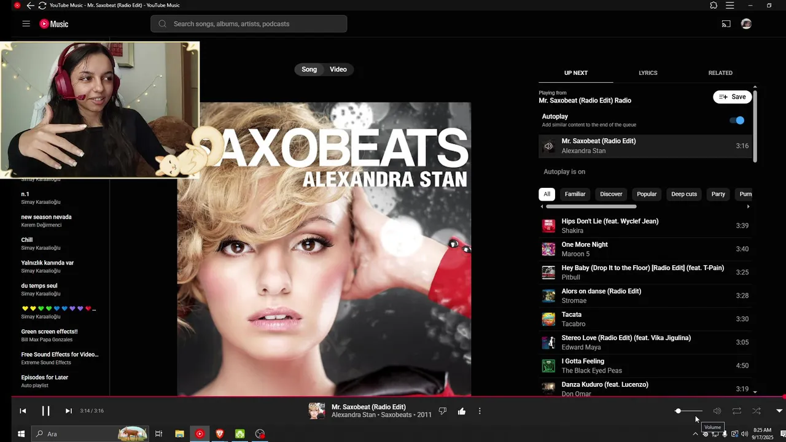Select the Party filter chip
The height and width of the screenshot is (442, 786).
click(718, 194)
